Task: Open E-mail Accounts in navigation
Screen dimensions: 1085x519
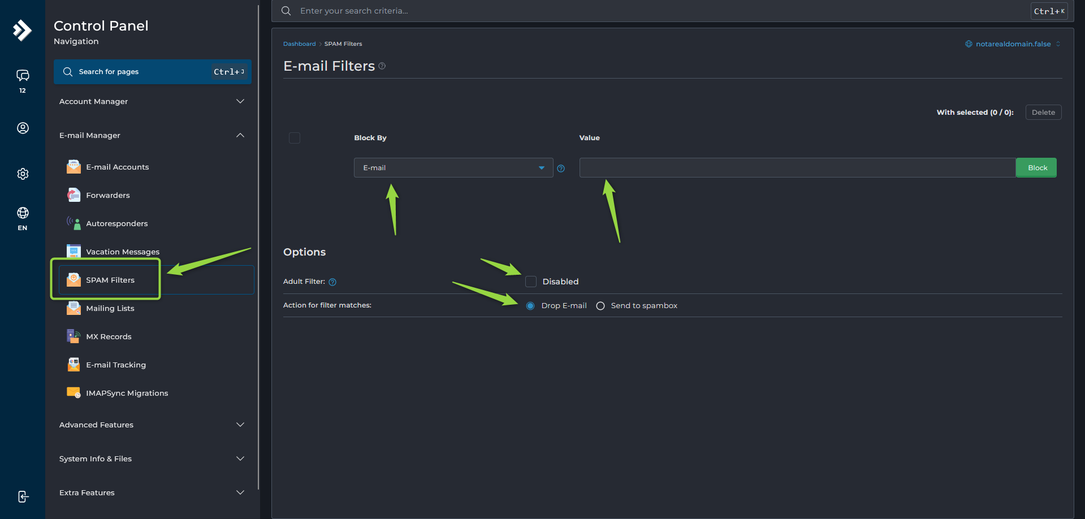Action: coord(118,167)
